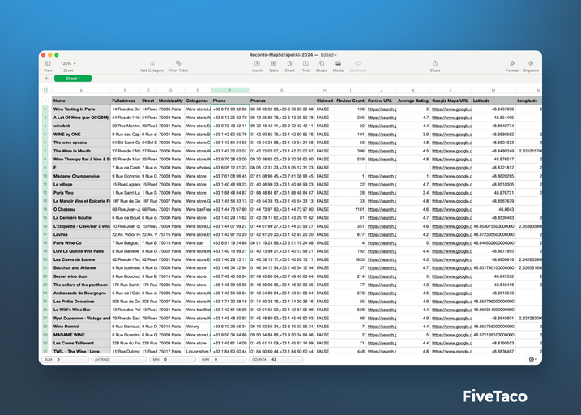Insert a Chart from toolbar
The image size is (581, 415).
coord(290,63)
